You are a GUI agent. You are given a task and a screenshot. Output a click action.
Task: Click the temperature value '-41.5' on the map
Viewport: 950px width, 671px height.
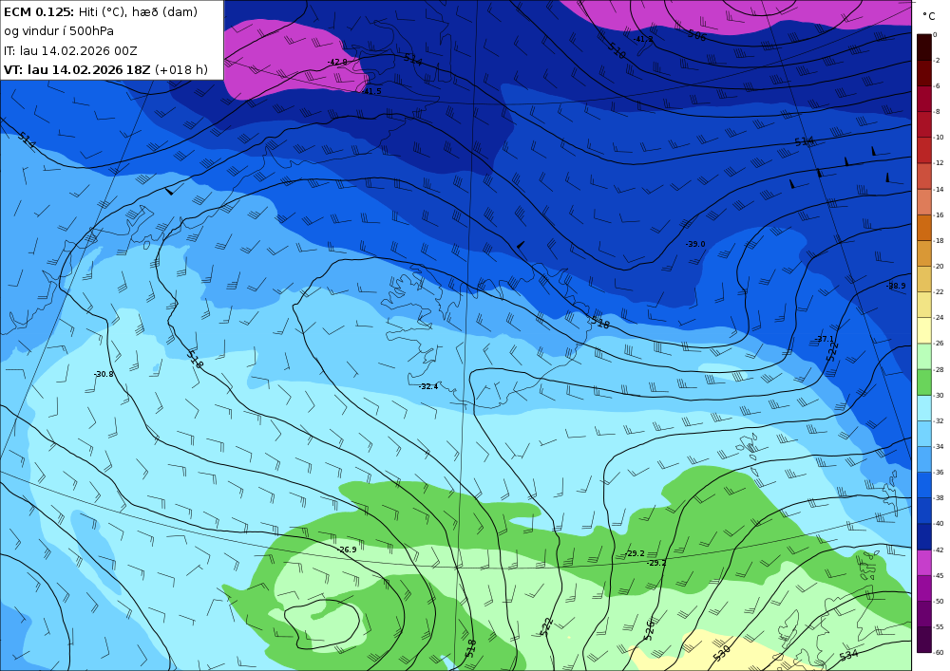coord(372,91)
